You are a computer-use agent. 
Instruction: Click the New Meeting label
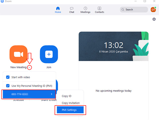point(19,67)
